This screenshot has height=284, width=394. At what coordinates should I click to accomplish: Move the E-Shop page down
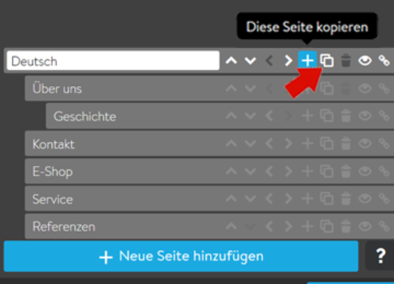tap(250, 171)
